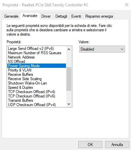Click the property list scrollbar thumb
Screen dimensions: 131x150
pos(69,79)
